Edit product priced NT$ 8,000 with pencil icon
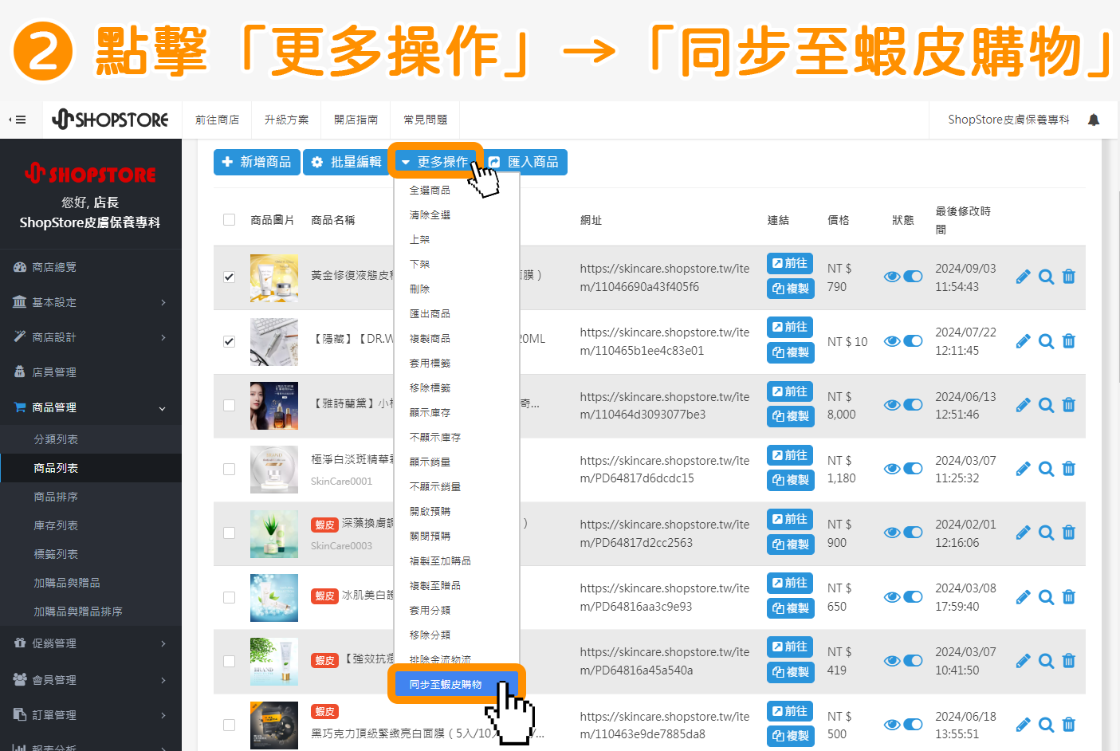The height and width of the screenshot is (751, 1120). tap(1024, 405)
